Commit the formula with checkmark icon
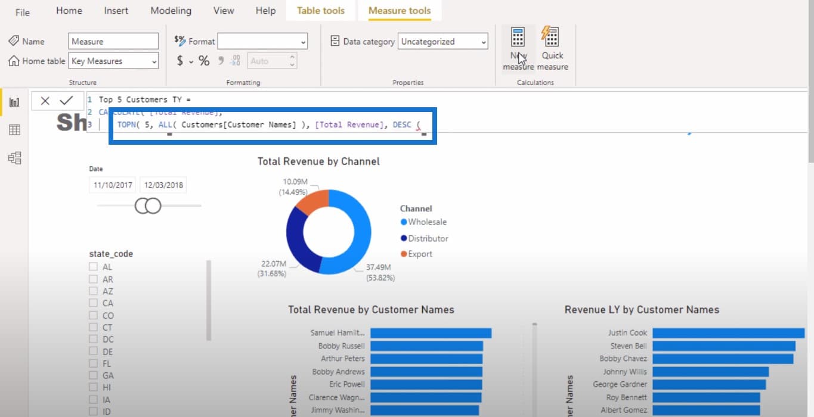Image resolution: width=814 pixels, height=417 pixels. tap(66, 101)
